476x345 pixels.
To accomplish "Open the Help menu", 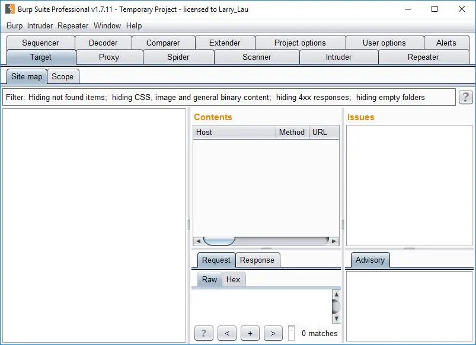I will tap(134, 26).
